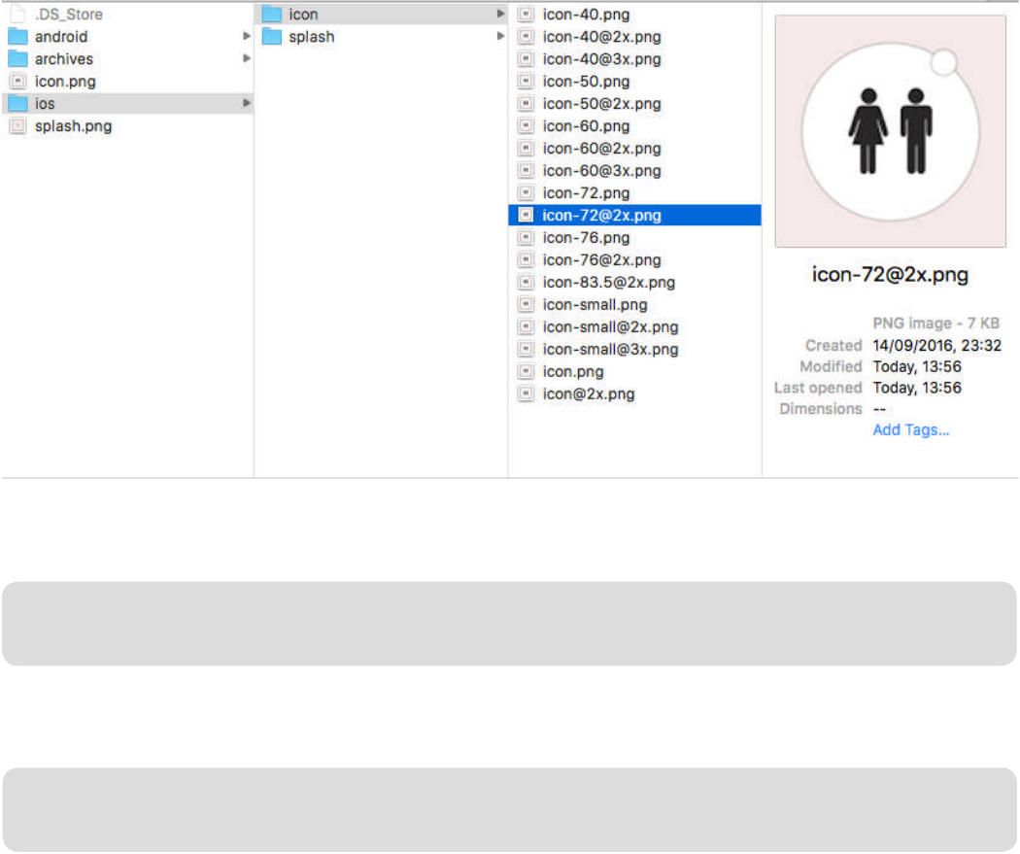Viewport: 1020px width, 854px height.
Task: Click the created date 14/09/2016, 23:32
Action: [936, 345]
